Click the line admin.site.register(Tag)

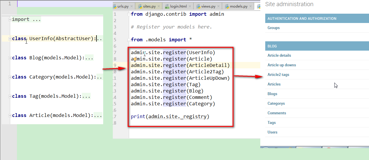tap(166, 85)
